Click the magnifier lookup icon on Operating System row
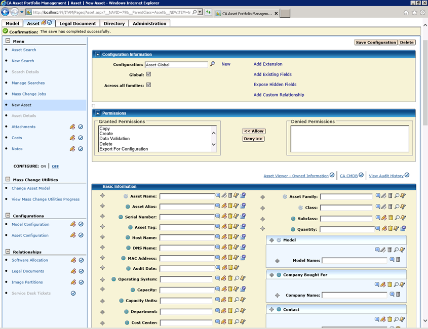 (237, 279)
